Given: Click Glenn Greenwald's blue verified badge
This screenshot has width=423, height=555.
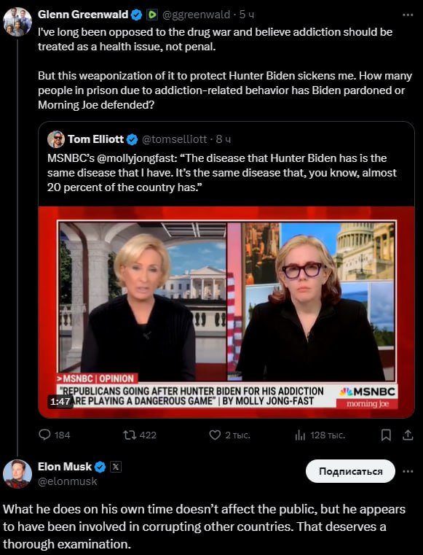Looking at the screenshot, I should coord(136,15).
